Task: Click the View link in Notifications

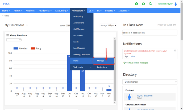Action: [x=133, y=56]
